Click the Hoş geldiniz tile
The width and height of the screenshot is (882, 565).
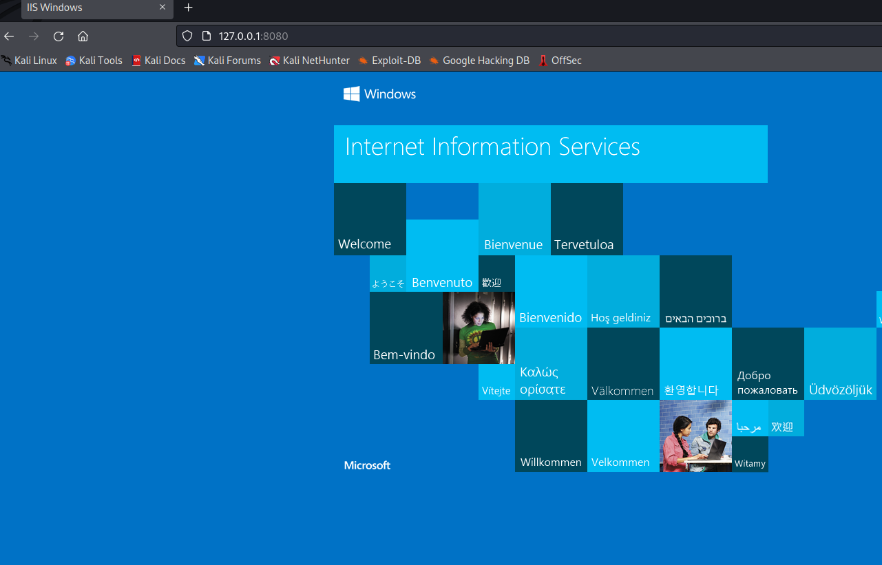[623, 292]
